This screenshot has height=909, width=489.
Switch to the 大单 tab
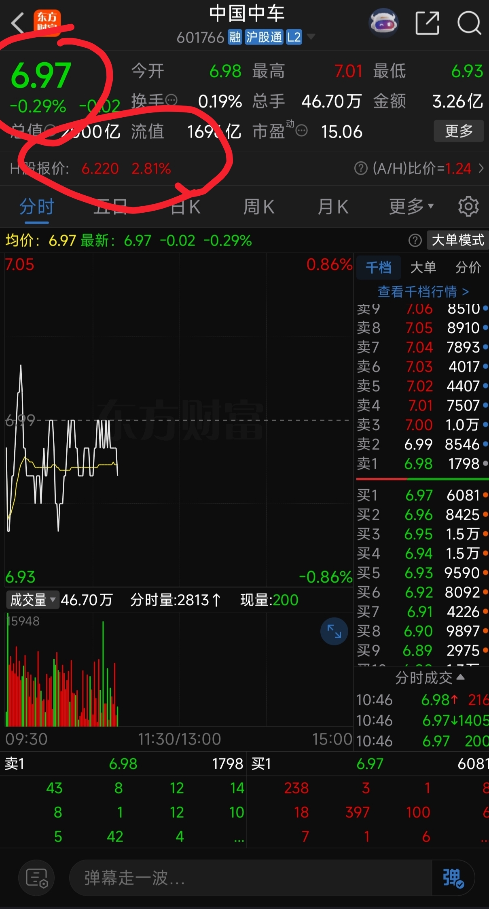[423, 267]
